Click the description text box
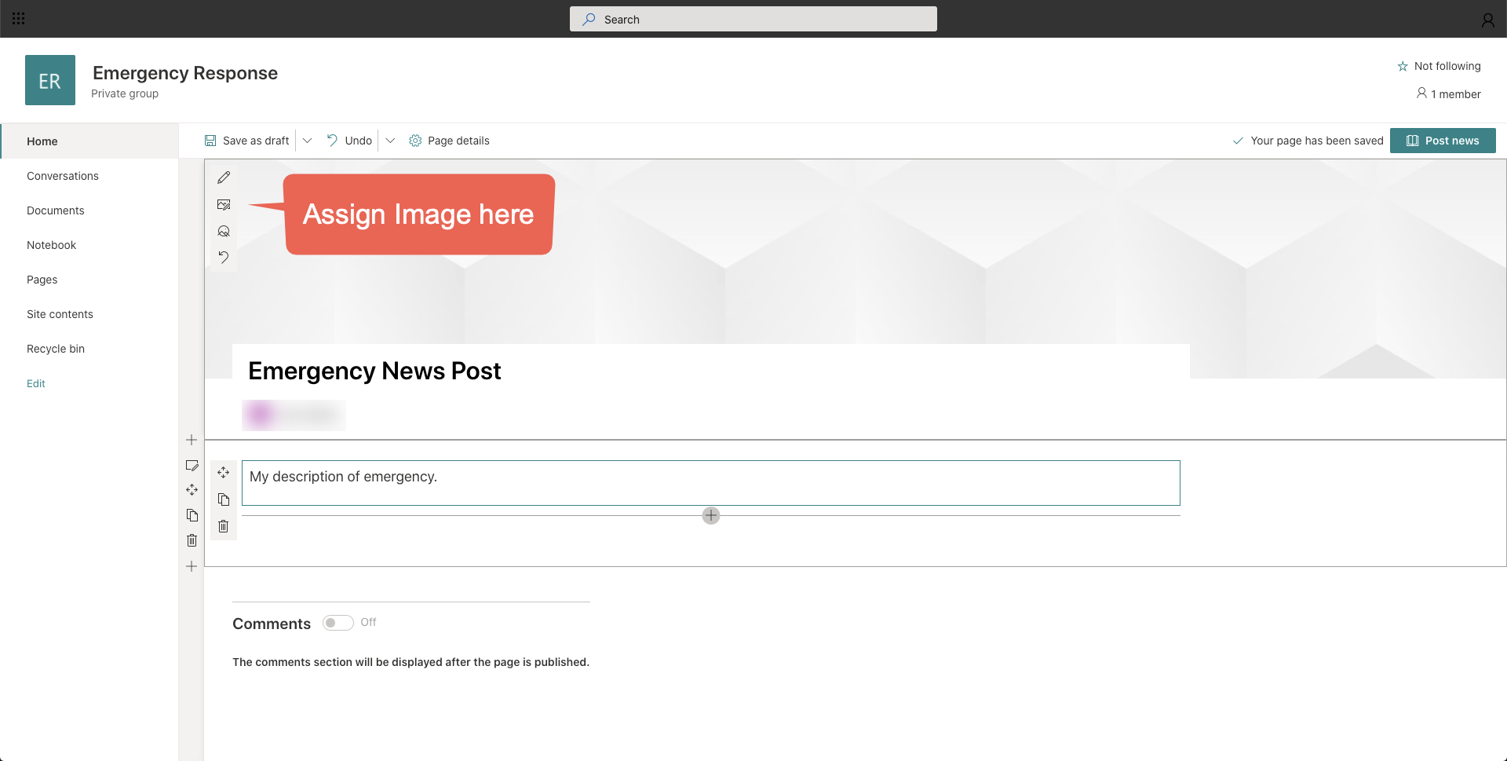 [x=711, y=483]
